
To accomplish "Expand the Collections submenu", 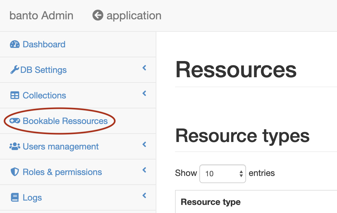I will 144,93.
